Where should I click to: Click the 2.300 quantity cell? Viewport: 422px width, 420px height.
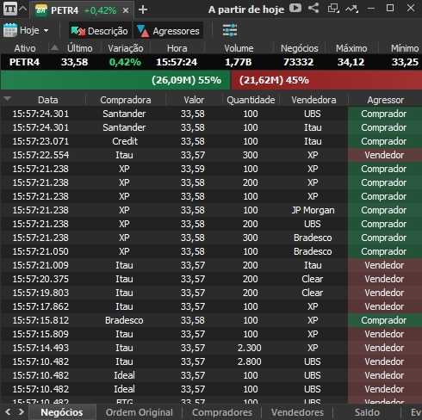(x=249, y=348)
